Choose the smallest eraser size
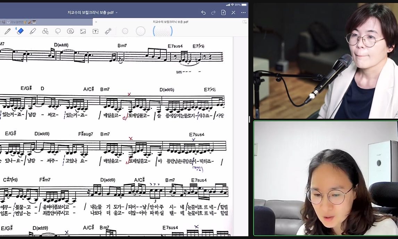The image size is (398, 239). point(125,31)
